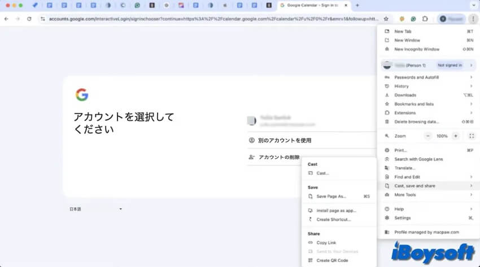
Task: Expand More Tools submenu
Action: click(429, 195)
